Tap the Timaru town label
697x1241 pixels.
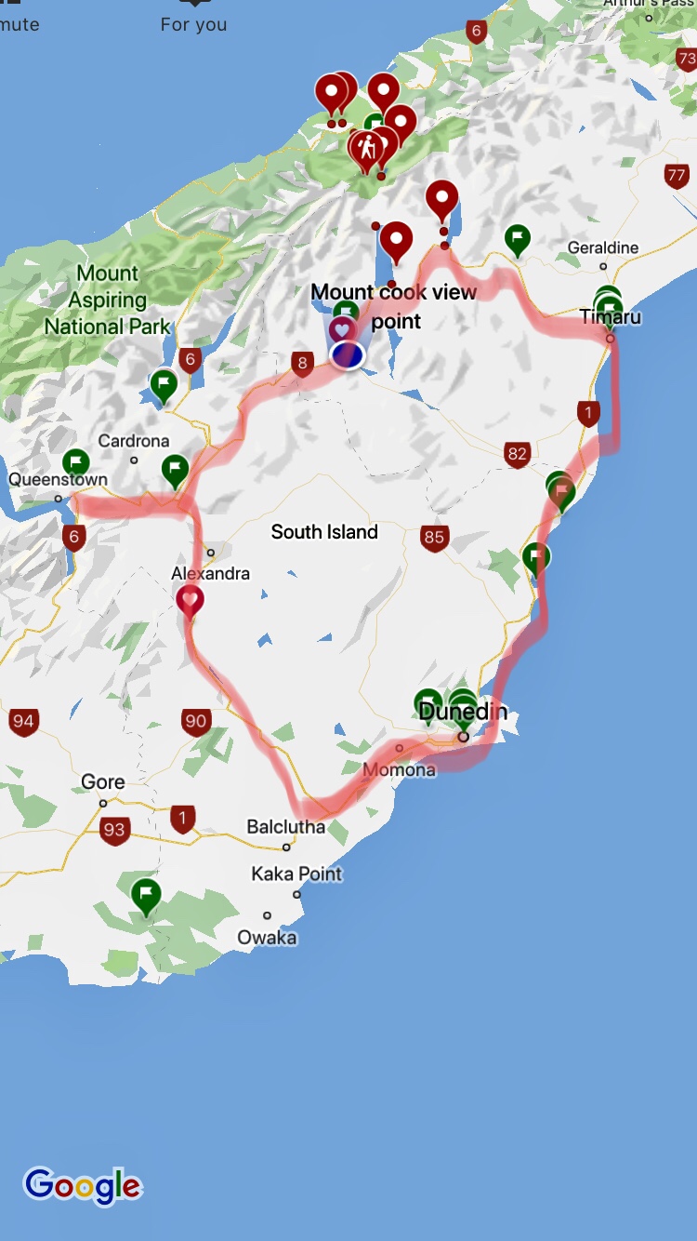click(611, 317)
